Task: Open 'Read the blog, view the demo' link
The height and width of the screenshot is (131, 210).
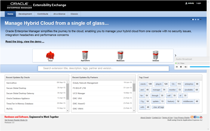Action: coord(25,42)
